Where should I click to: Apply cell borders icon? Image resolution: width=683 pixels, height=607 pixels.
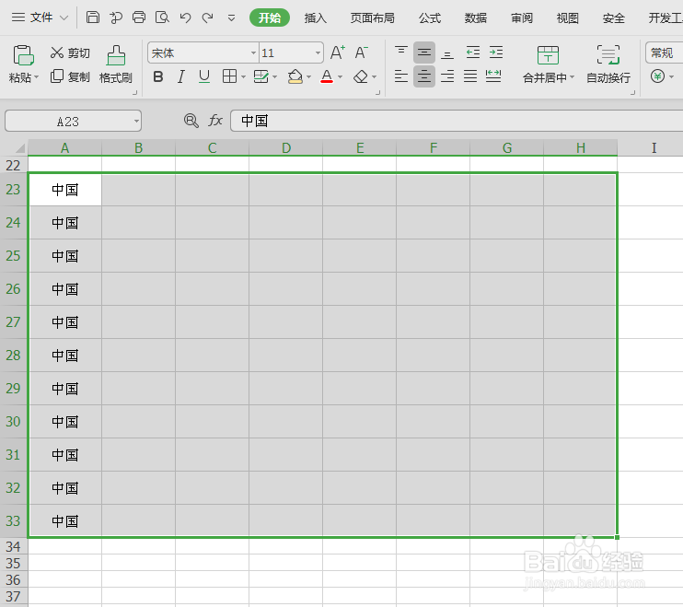point(229,76)
